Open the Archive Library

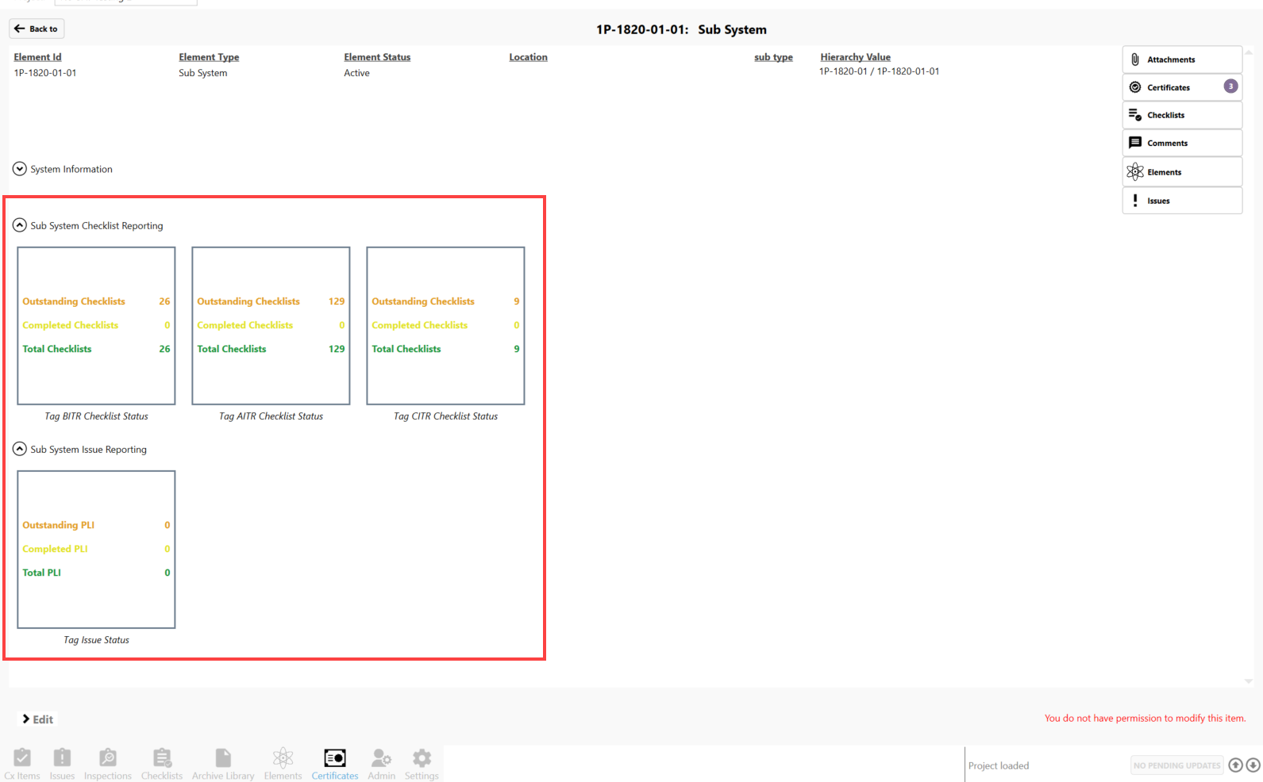[x=223, y=764]
